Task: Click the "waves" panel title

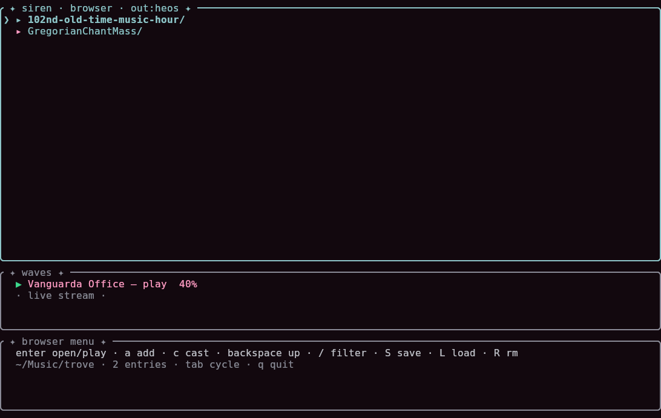Action: pyautogui.click(x=37, y=273)
